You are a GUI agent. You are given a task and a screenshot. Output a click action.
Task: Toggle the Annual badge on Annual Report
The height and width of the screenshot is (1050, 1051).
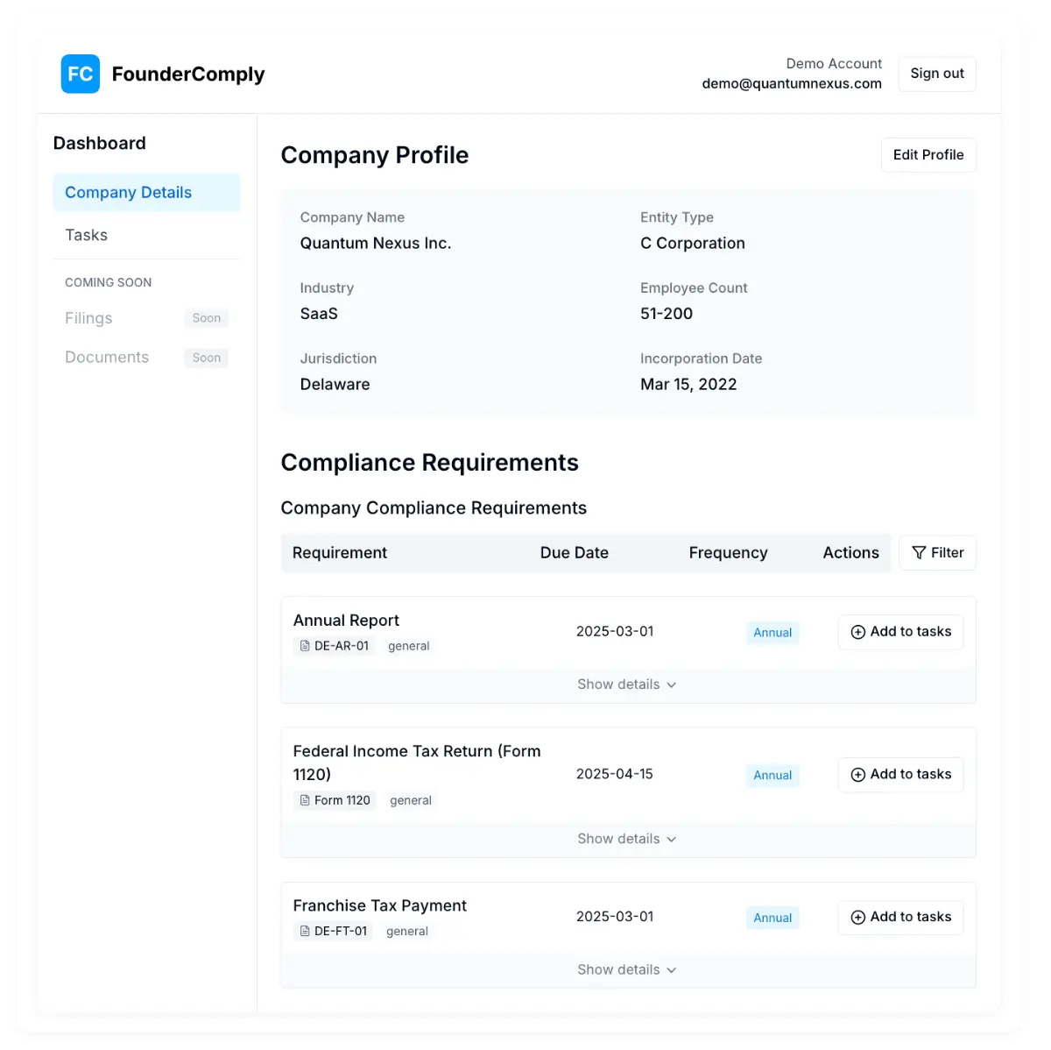[x=772, y=632]
